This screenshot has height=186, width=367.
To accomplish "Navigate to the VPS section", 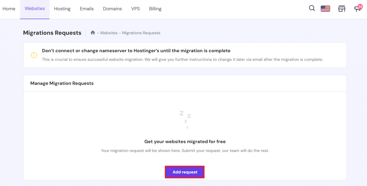I will pyautogui.click(x=135, y=9).
